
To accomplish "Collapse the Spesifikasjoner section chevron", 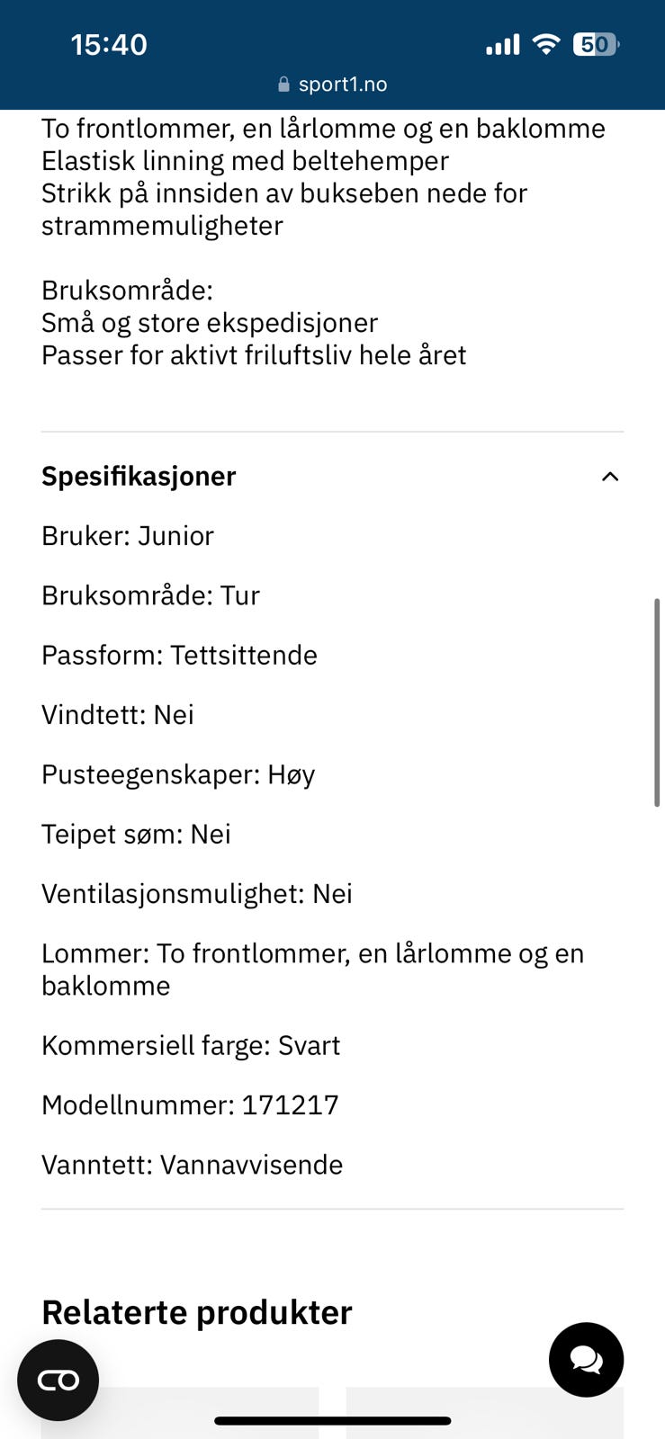I will click(609, 477).
